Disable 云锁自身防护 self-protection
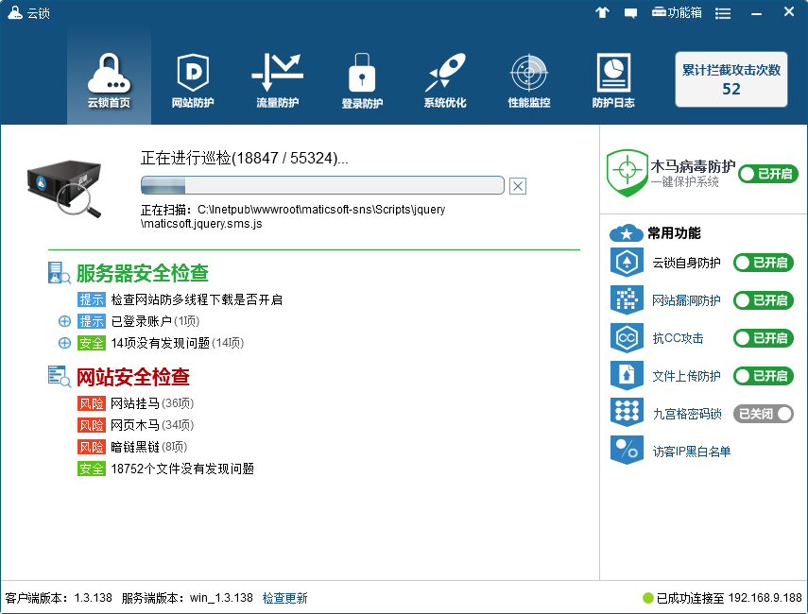The image size is (808, 614). [x=763, y=264]
